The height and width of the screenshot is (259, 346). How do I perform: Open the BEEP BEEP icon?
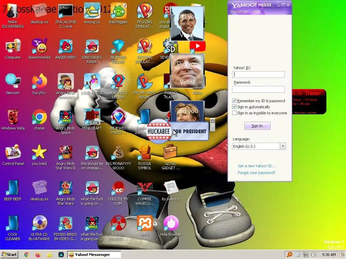(13, 191)
